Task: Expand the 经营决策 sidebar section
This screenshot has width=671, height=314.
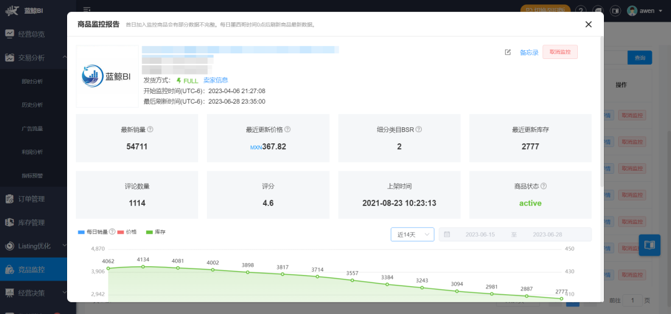Action: pyautogui.click(x=34, y=293)
